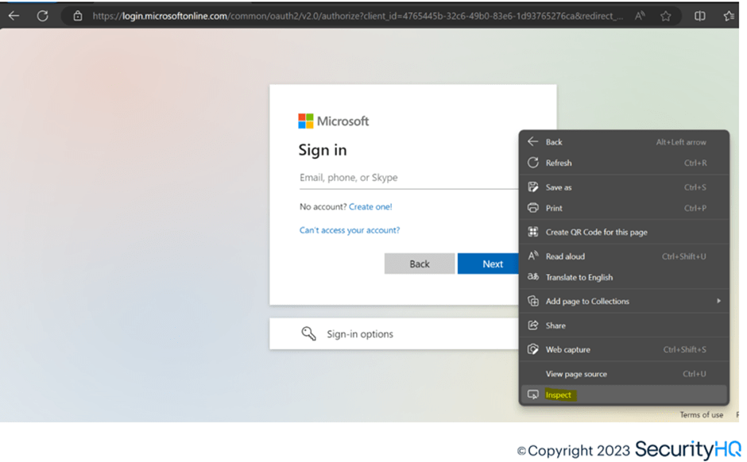Click the Read aloud icon in address bar

point(640,16)
